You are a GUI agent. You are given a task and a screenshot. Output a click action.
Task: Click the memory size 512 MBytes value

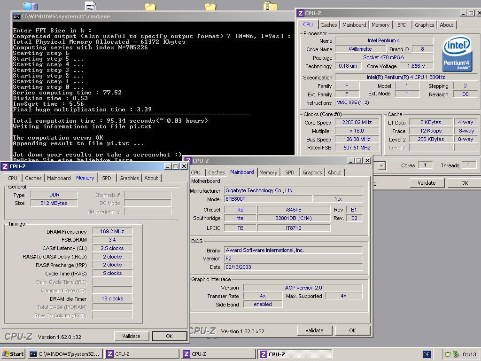(54, 203)
